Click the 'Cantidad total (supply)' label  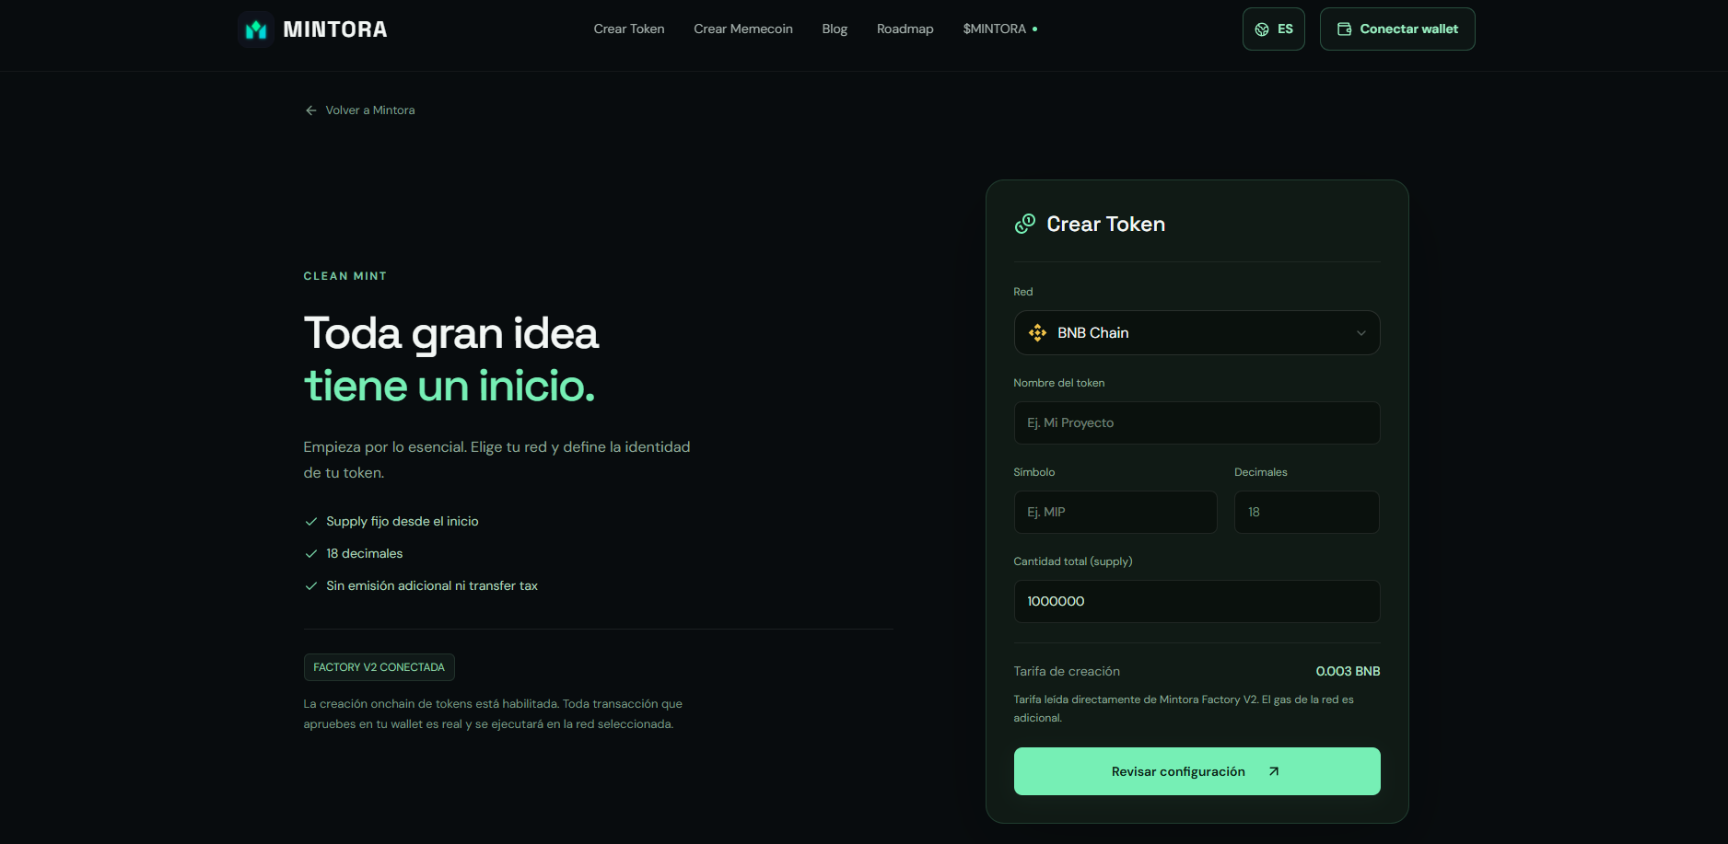pyautogui.click(x=1073, y=561)
